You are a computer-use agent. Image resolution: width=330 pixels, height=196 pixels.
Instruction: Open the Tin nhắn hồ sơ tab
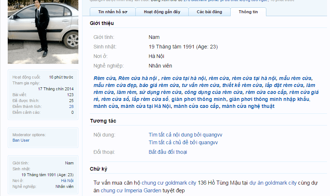click(x=113, y=12)
